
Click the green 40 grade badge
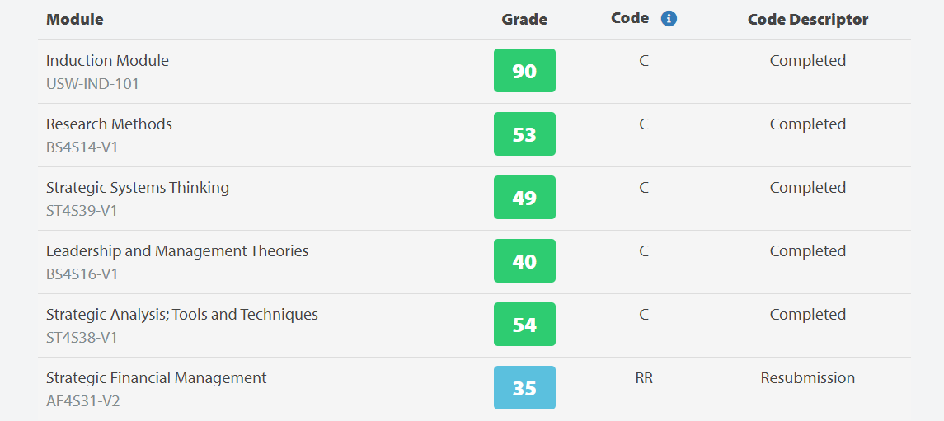pos(524,261)
